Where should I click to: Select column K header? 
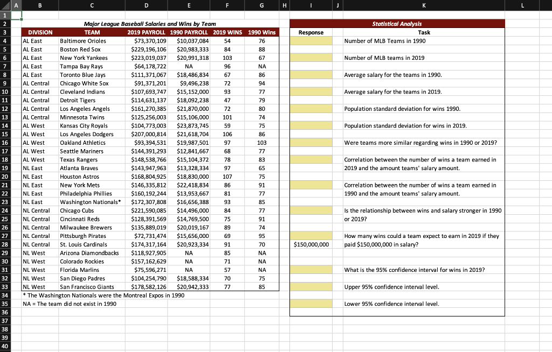[x=424, y=5]
